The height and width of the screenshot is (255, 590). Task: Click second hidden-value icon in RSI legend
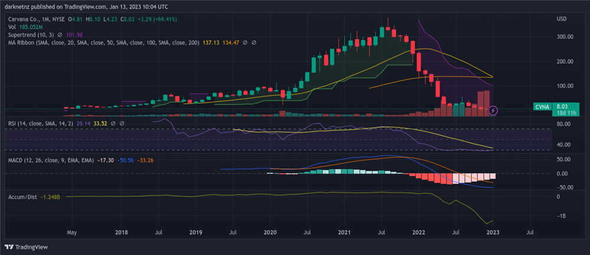pyautogui.click(x=122, y=124)
